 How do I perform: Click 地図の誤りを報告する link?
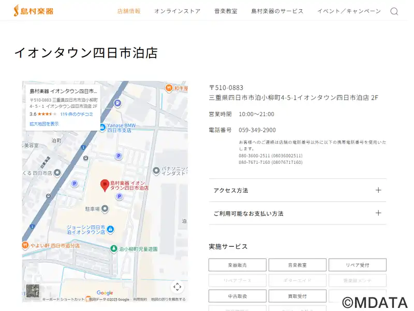pos(168,300)
